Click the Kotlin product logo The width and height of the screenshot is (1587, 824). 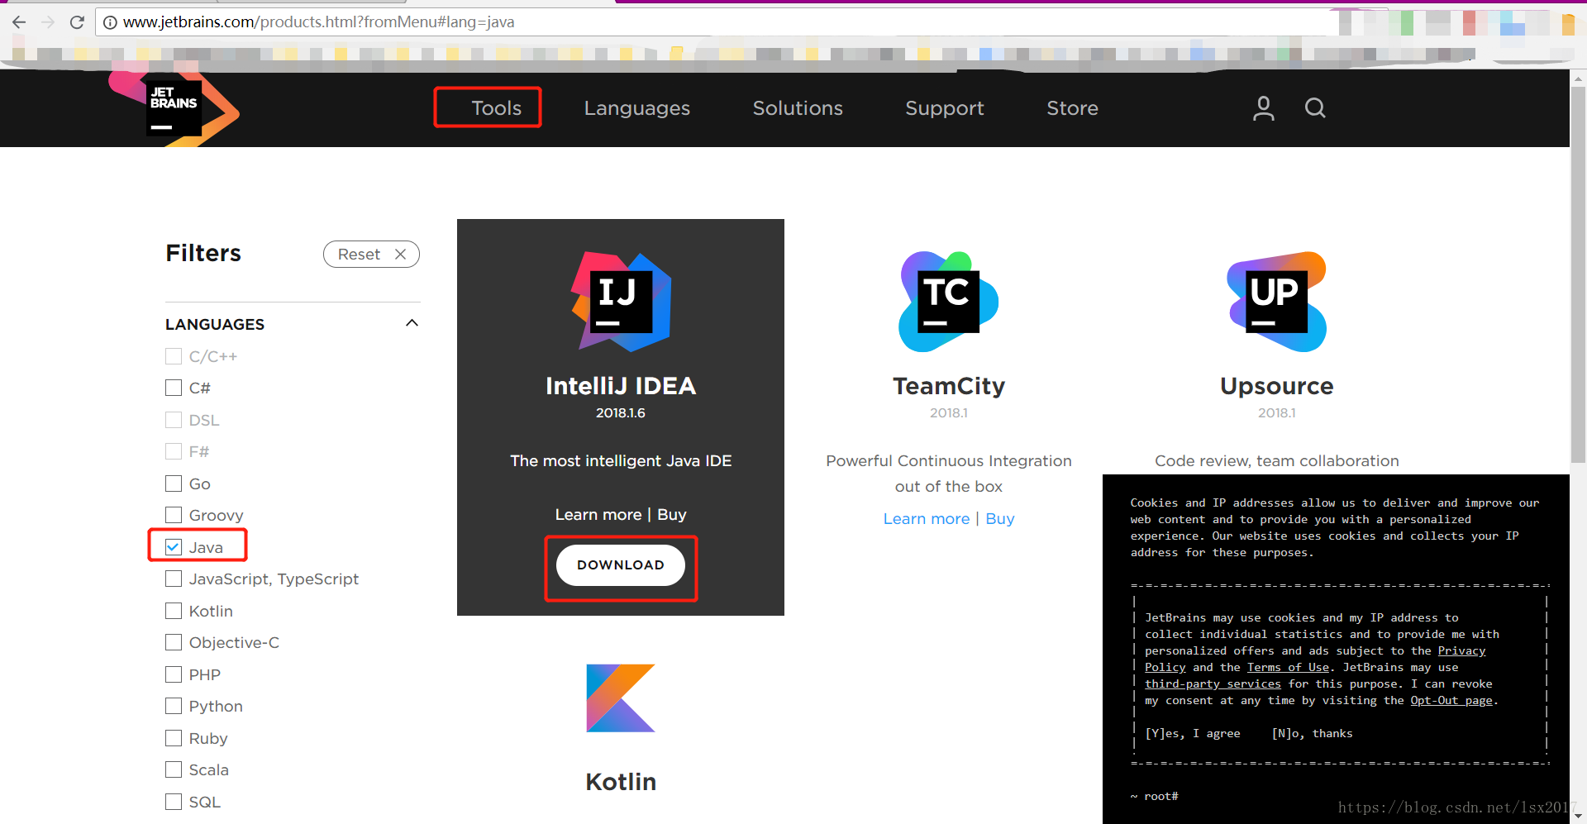pyautogui.click(x=621, y=698)
